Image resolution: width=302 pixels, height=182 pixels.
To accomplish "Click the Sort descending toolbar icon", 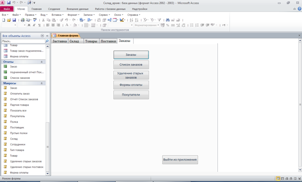I will tap(136, 20).
